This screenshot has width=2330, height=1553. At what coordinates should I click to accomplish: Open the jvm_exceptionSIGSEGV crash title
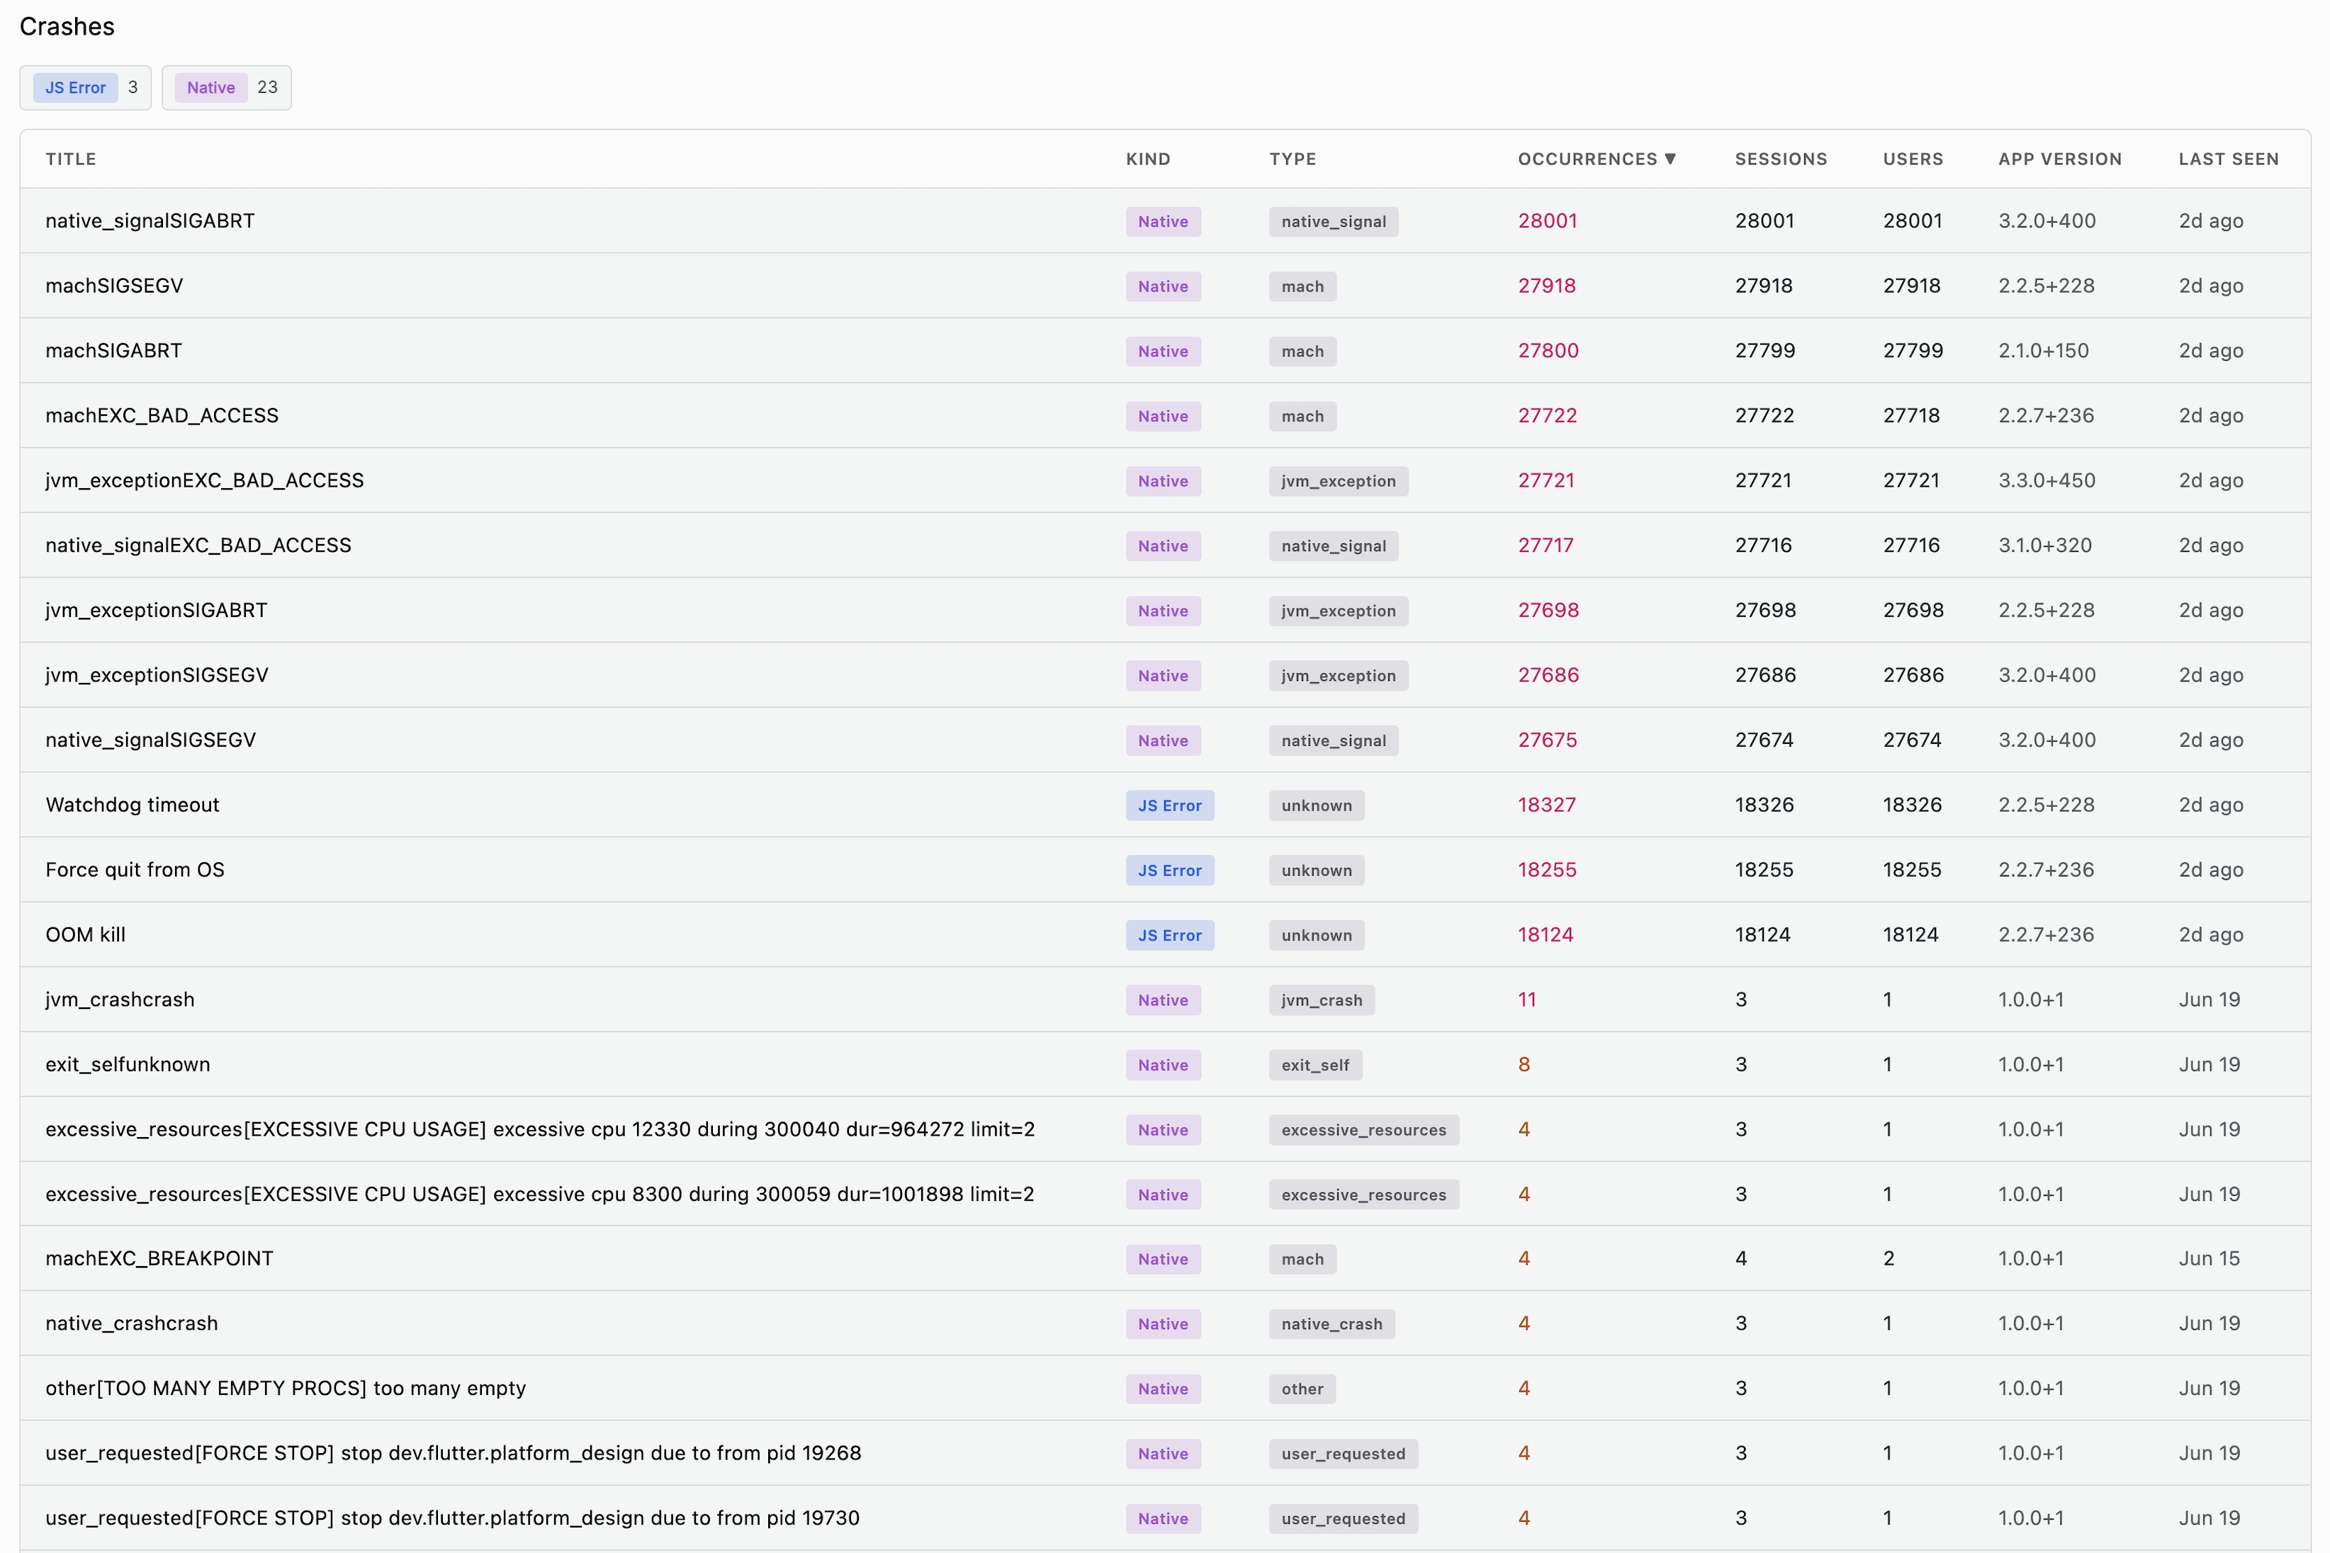click(157, 674)
